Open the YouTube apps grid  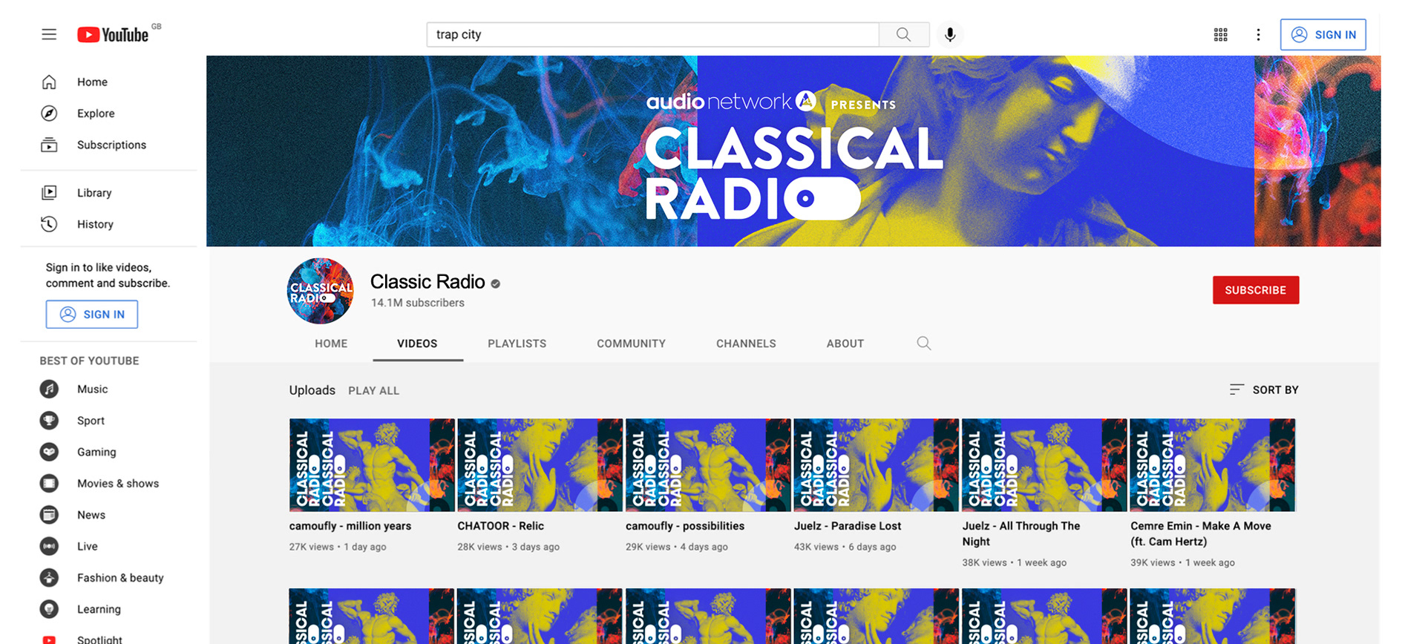1221,34
